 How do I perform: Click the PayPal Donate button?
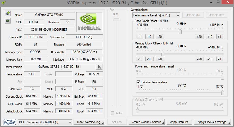(10, 122)
